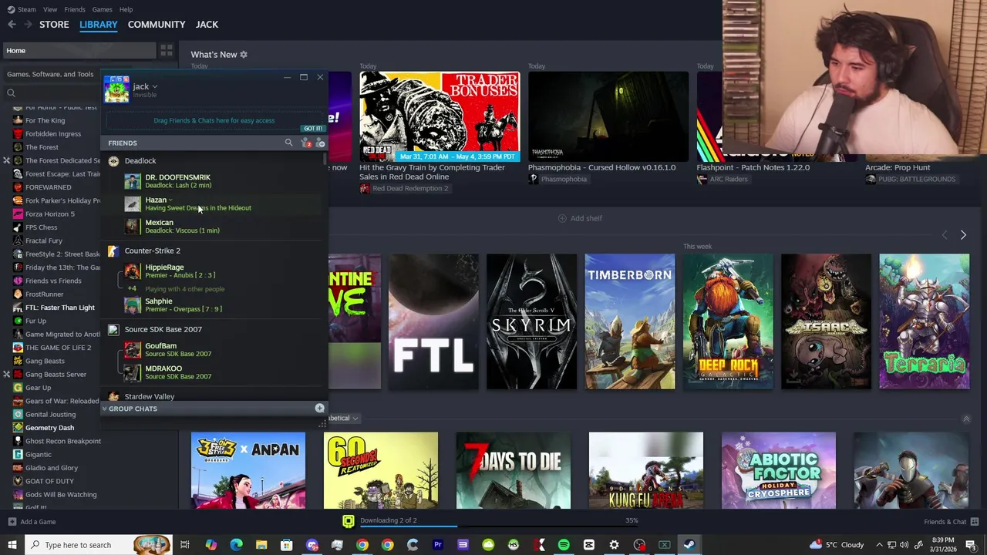This screenshot has height=555, width=987.
Task: Click Add a Game plus icon
Action: tap(12, 522)
